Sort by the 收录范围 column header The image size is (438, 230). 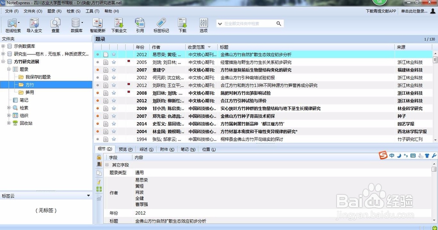click(x=201, y=47)
